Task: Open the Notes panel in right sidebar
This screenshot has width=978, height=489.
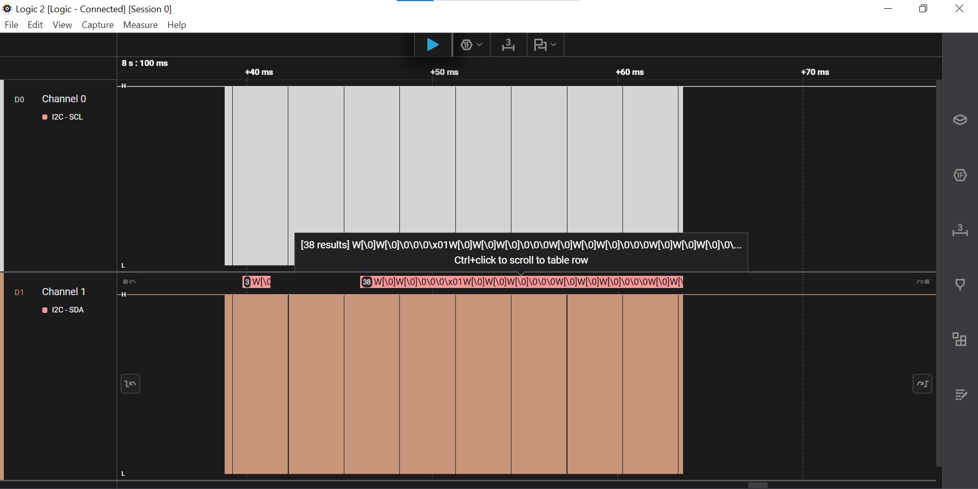Action: pyautogui.click(x=960, y=394)
